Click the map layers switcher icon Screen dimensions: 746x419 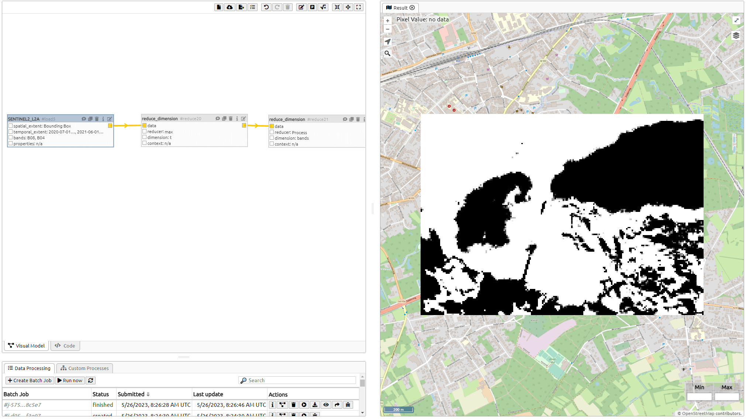coord(736,36)
